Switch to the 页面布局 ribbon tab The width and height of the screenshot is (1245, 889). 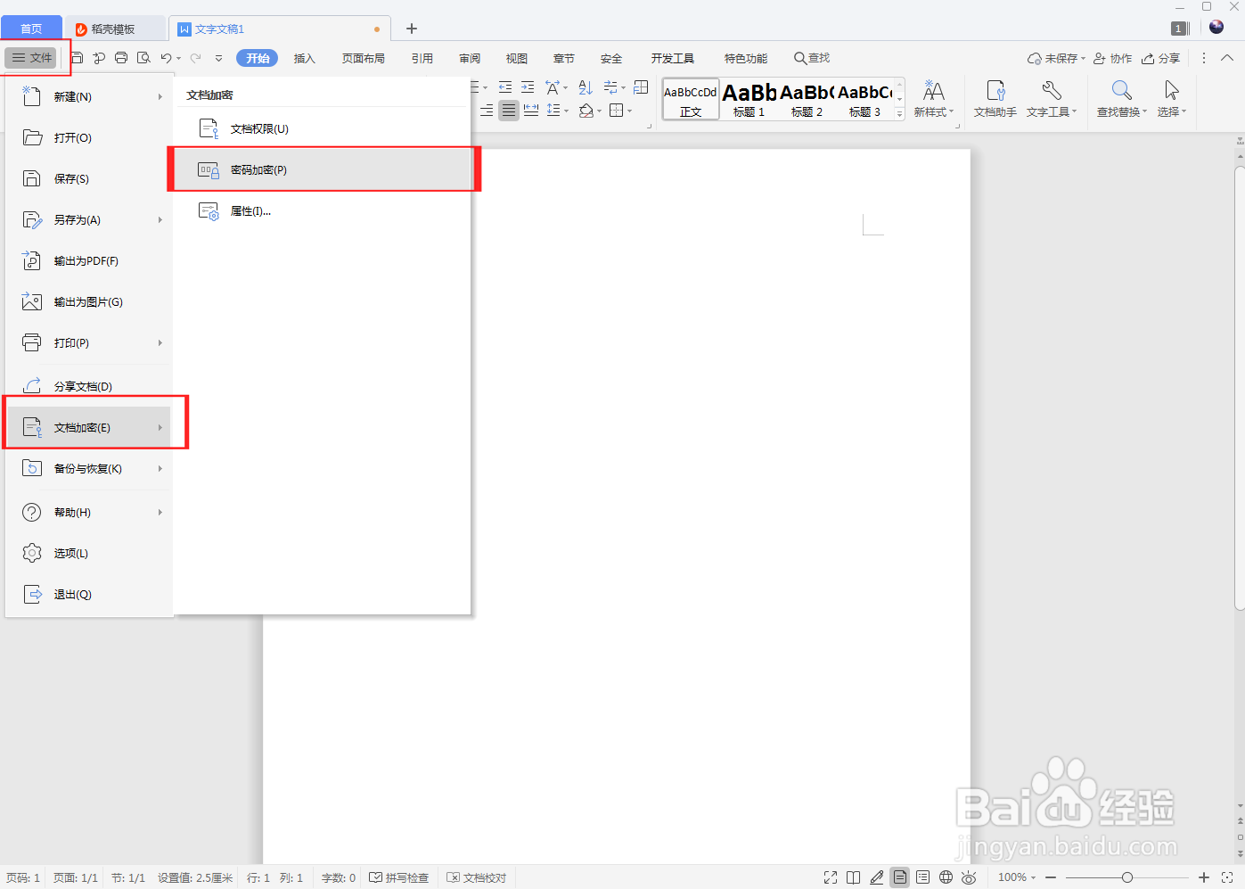pos(364,59)
